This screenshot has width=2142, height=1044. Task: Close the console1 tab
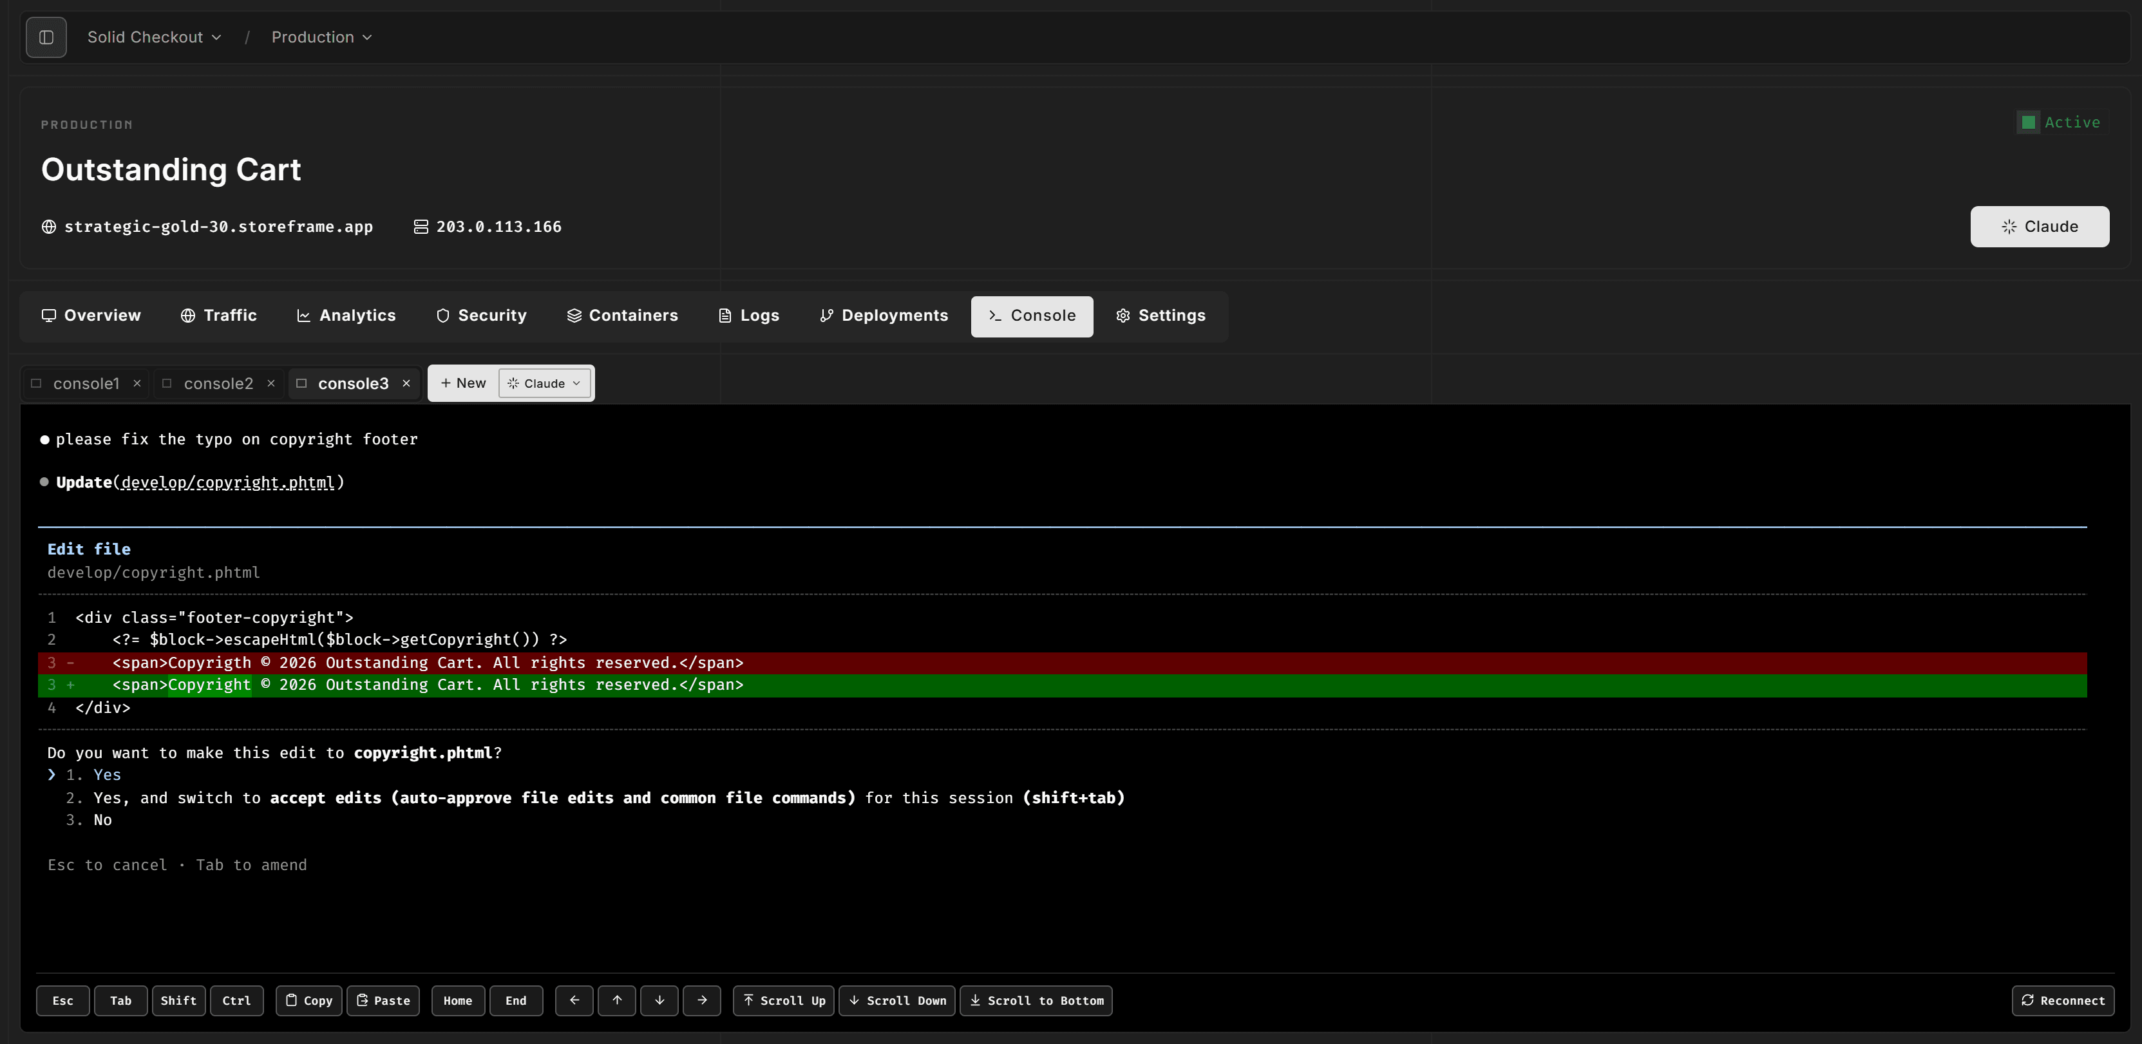[x=137, y=383]
